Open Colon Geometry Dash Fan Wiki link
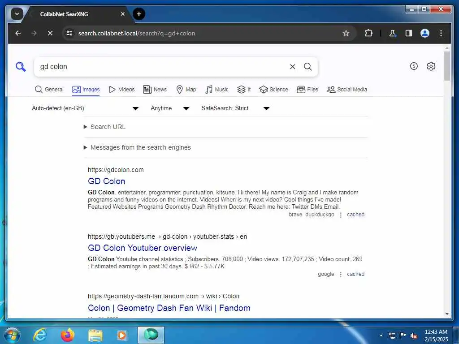 click(169, 308)
